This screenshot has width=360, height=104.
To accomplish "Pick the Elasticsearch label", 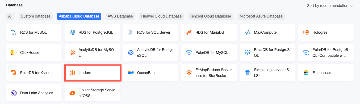I will [324, 73].
